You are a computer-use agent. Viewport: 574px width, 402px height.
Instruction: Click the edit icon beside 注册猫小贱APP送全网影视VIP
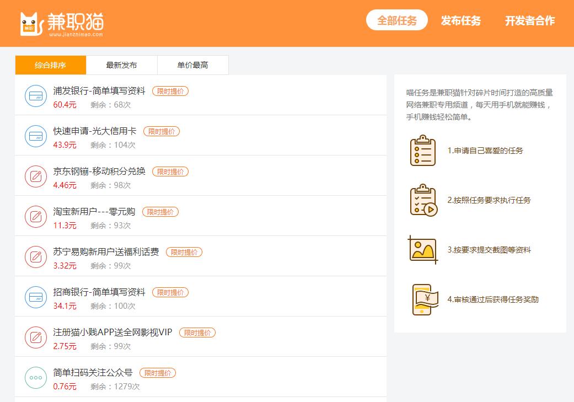tap(36, 337)
